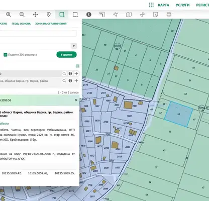Click parcel 37 on the map
This screenshot has width=209, height=201.
pyautogui.click(x=156, y=167)
